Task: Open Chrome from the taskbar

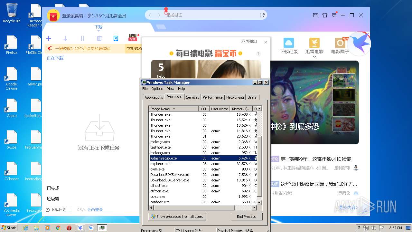Action: click(x=58, y=228)
